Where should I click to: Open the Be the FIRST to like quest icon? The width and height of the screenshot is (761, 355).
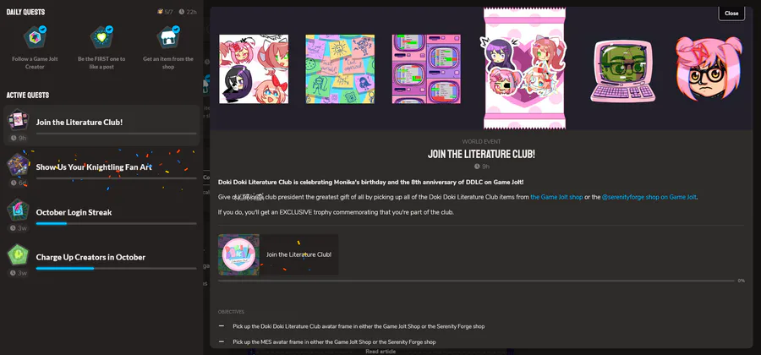[x=101, y=37]
